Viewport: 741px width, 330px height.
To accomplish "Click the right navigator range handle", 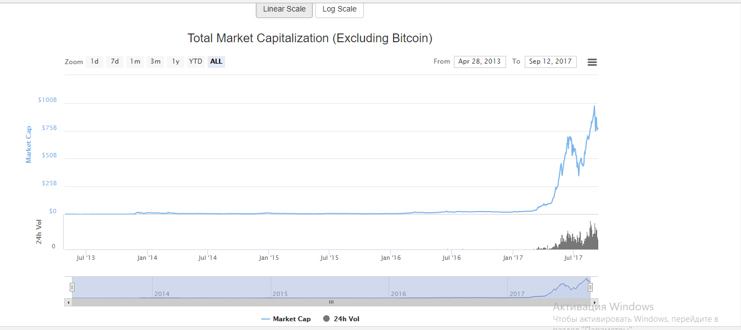I will 591,287.
